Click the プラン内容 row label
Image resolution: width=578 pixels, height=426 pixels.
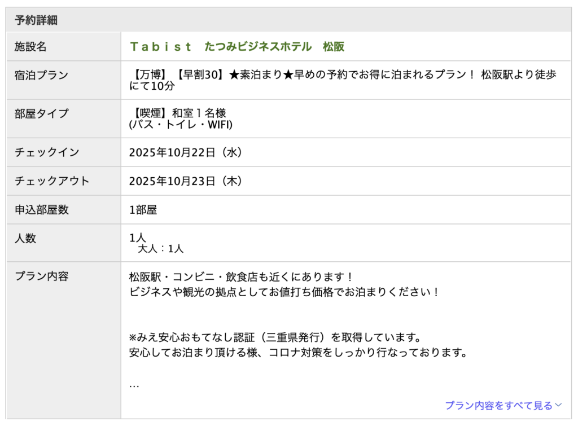coord(41,276)
